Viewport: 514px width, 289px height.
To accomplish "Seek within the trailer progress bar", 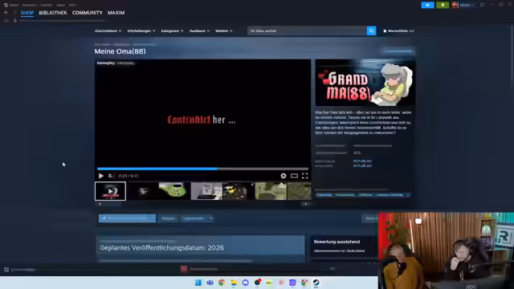I will tap(202, 169).
